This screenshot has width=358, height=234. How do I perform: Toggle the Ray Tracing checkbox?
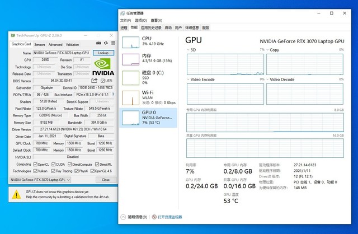tap(53, 171)
